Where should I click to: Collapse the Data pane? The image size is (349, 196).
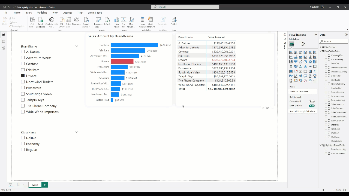coord(347,35)
